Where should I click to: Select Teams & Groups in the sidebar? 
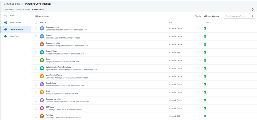[16, 29]
